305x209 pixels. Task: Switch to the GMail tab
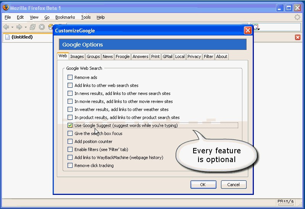168,56
